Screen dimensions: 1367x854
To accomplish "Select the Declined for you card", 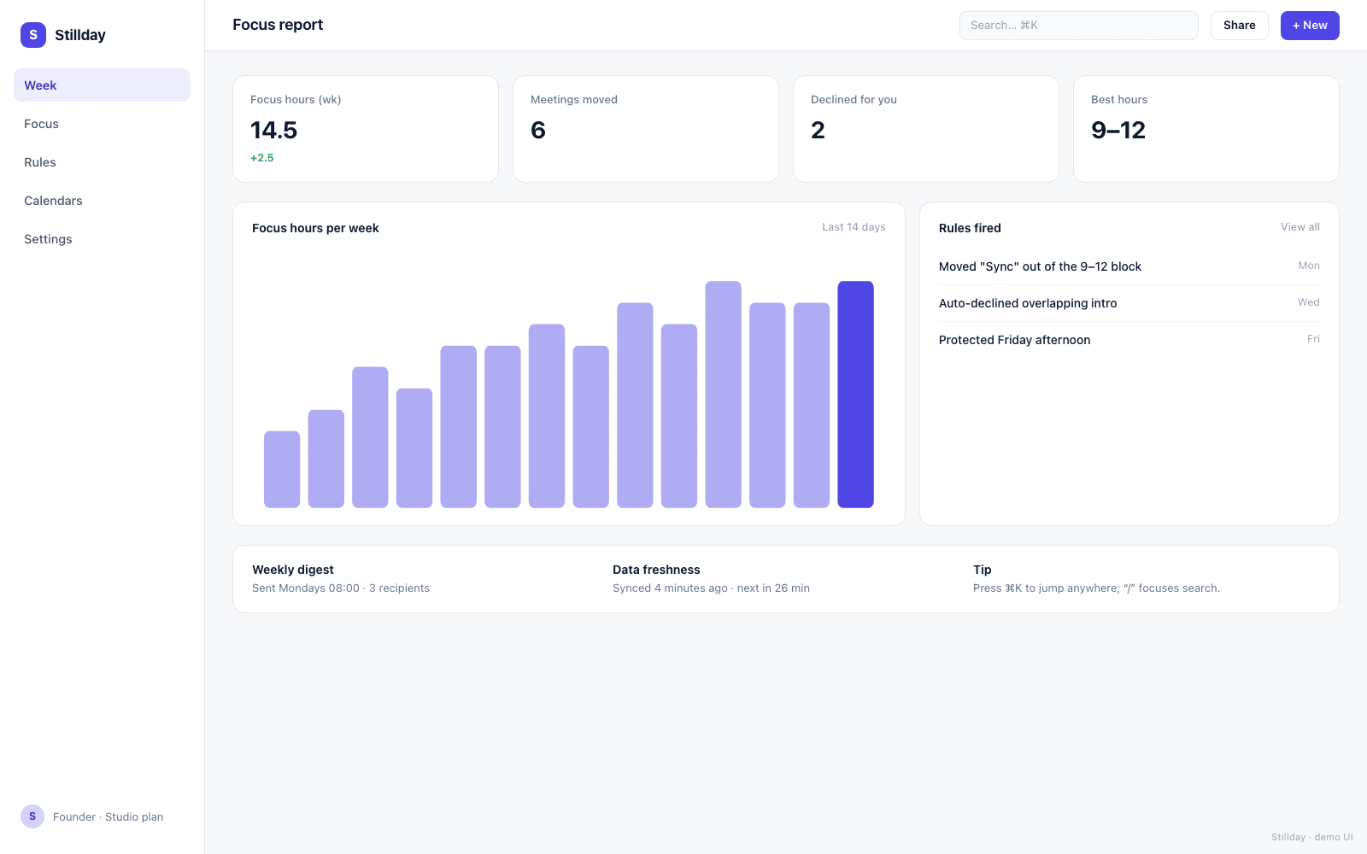I will click(926, 129).
